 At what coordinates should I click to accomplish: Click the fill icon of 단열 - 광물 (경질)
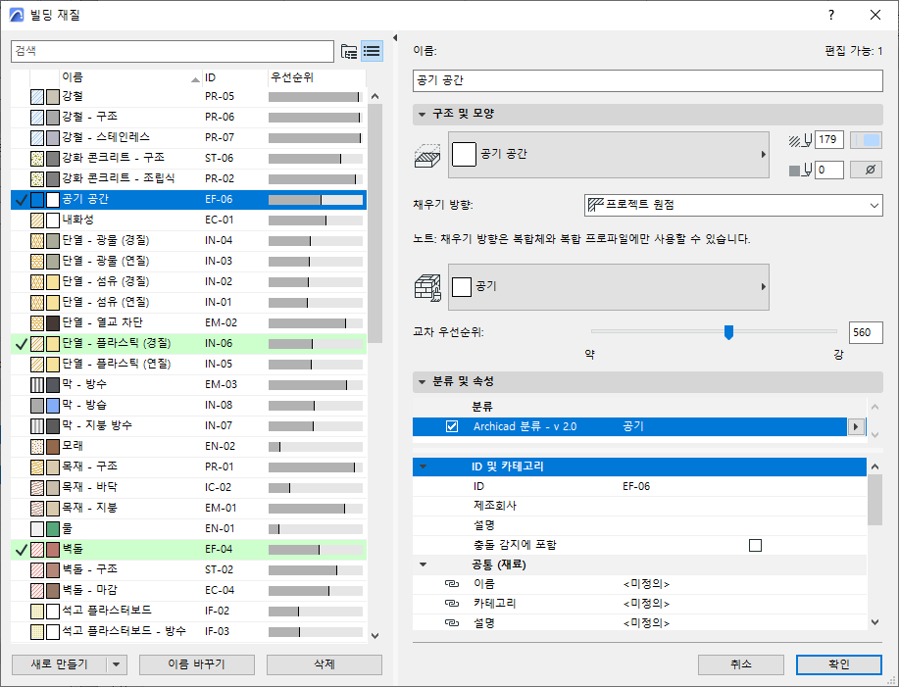click(37, 241)
